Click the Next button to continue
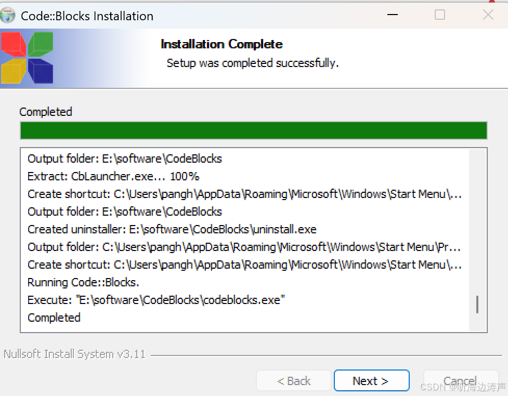The height and width of the screenshot is (396, 508). [371, 380]
